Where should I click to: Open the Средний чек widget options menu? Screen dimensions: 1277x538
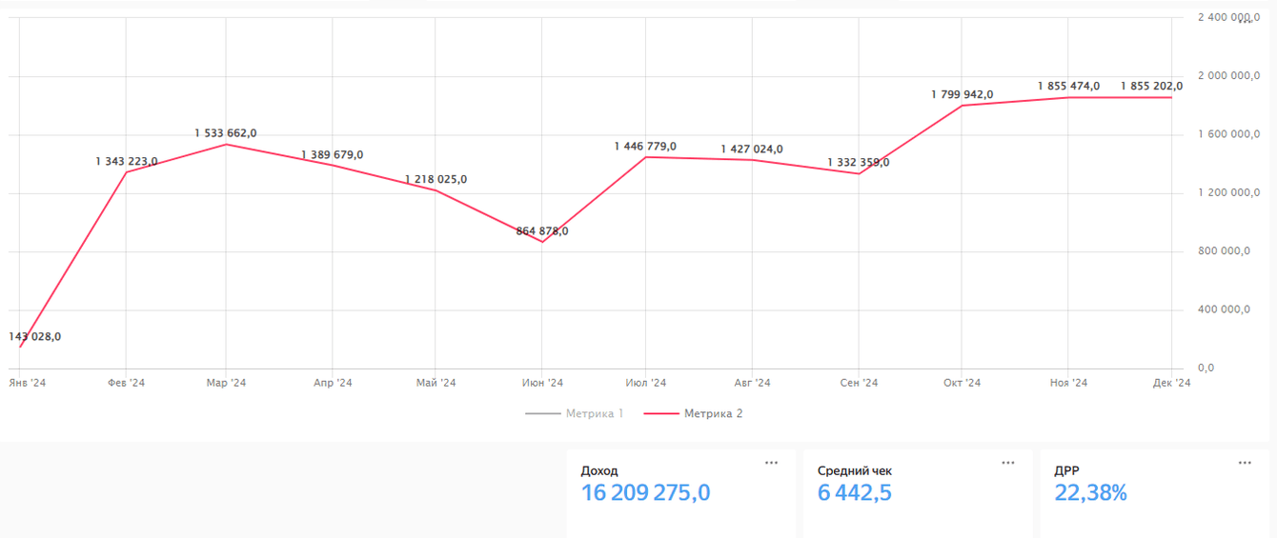tap(1007, 463)
